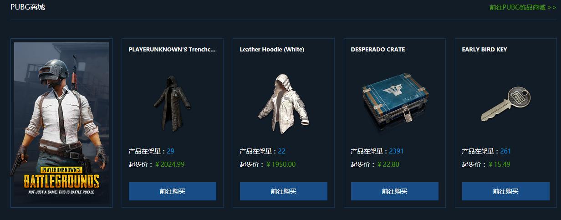Click the PLAYERUNKNOWN'S Trenchcoat title

pos(172,49)
